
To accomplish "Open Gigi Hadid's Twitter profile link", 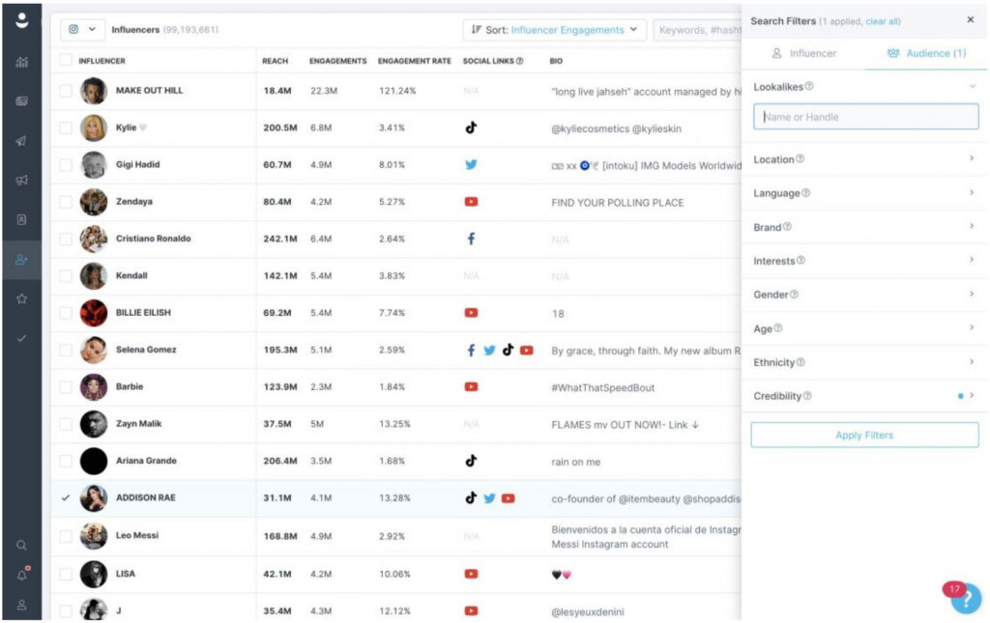I will [470, 164].
